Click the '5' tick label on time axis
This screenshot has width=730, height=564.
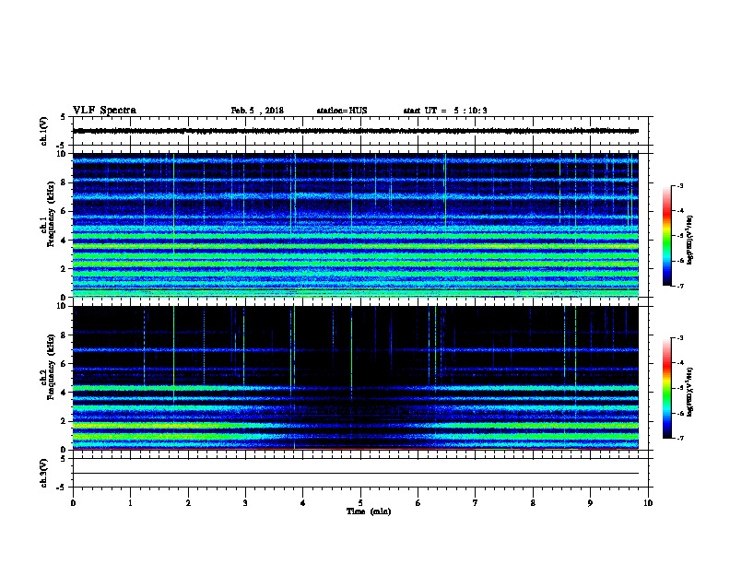360,503
